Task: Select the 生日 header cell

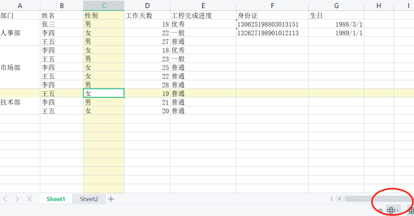Action: point(336,15)
